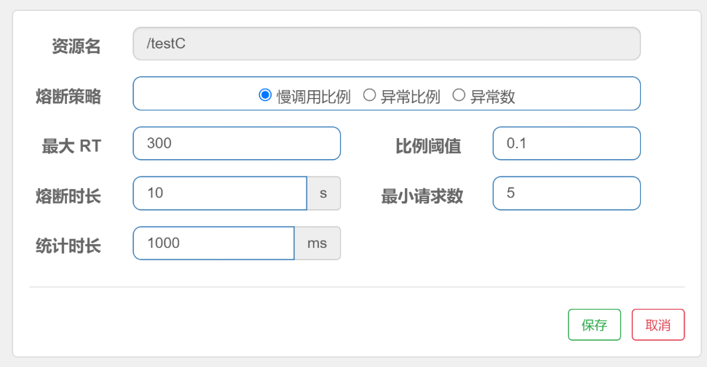Click the 最小请求数 input field
This screenshot has width=707, height=367.
click(566, 193)
